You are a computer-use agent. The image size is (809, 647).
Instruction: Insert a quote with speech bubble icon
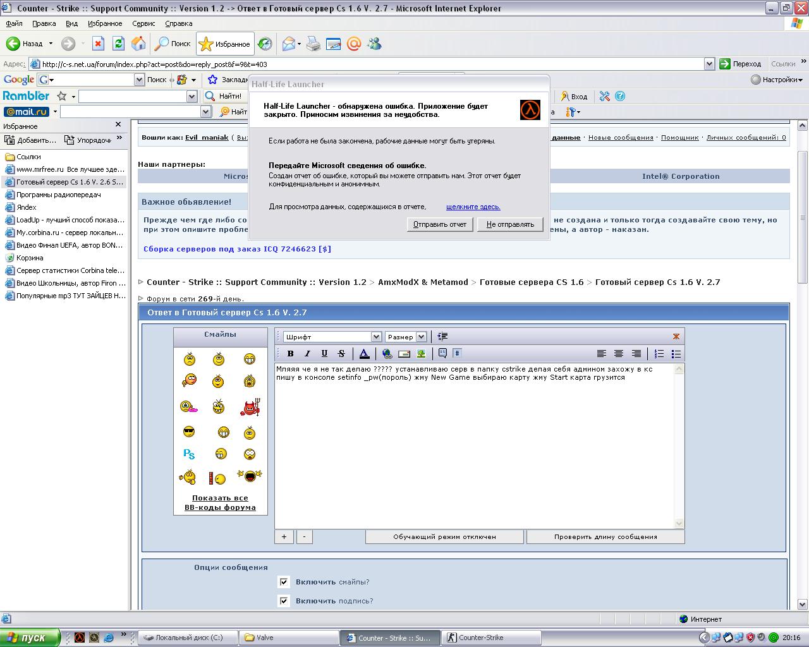442,353
